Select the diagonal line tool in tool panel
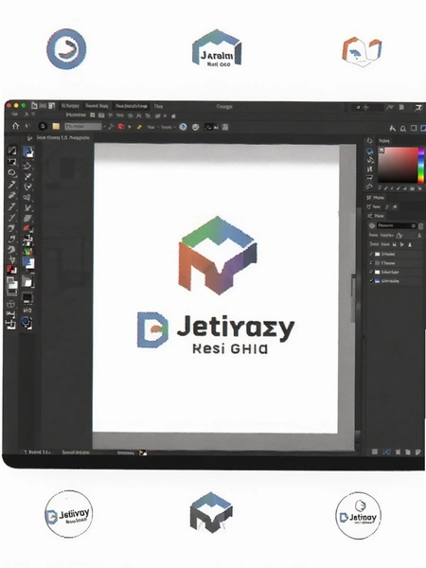The width and height of the screenshot is (426, 568). point(12,151)
